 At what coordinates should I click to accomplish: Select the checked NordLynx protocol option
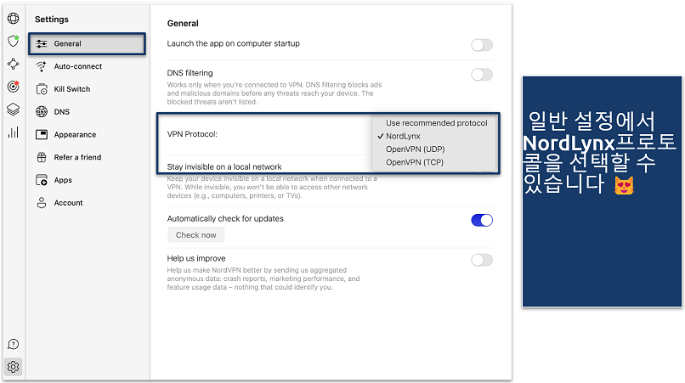tap(403, 136)
